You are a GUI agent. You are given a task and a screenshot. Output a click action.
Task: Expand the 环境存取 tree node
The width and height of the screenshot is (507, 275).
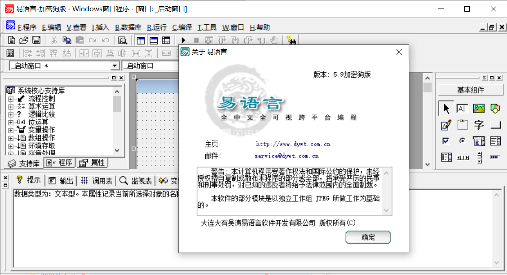click(11, 146)
